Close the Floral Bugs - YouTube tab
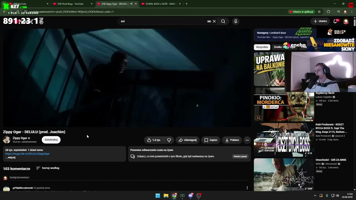This screenshot has width=356, height=200. pyautogui.click(x=92, y=4)
